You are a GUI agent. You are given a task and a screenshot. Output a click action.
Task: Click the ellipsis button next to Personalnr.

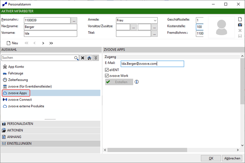(x=74, y=20)
